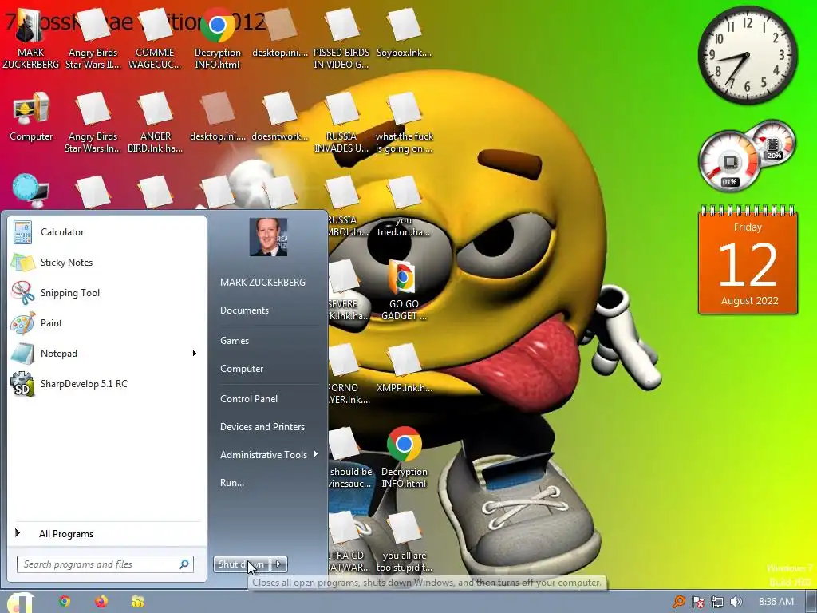The height and width of the screenshot is (613, 817).
Task: Select doesntwork... desktop icon
Action: point(280,118)
